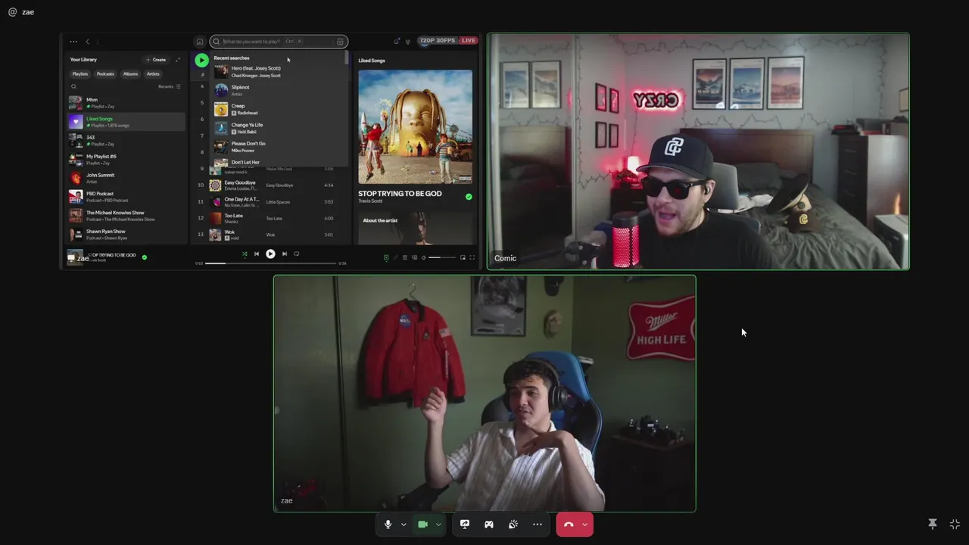
Task: Open Travis Scott artist link under song title
Action: pyautogui.click(x=370, y=201)
